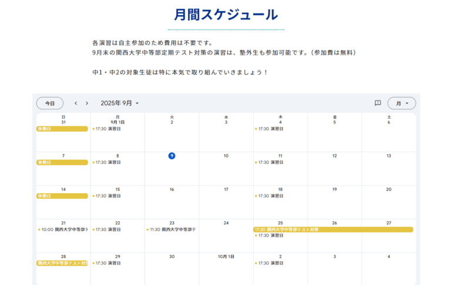Select date number 24
The height and width of the screenshot is (285, 451).
point(226,223)
